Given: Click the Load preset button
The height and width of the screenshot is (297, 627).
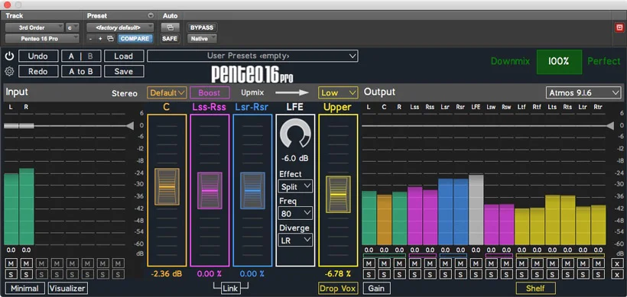Looking at the screenshot, I should [x=124, y=56].
